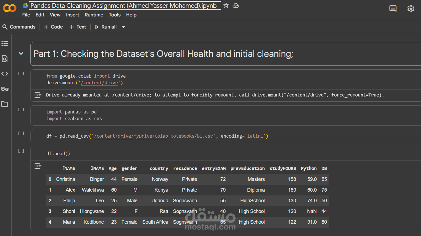Click the entryEXAM column header
The width and height of the screenshot is (421, 236).
[214, 169]
